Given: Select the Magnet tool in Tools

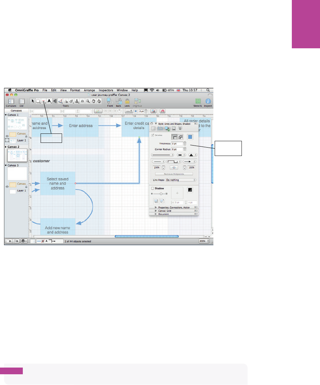Looking at the screenshot, I should pyautogui.click(x=83, y=101).
